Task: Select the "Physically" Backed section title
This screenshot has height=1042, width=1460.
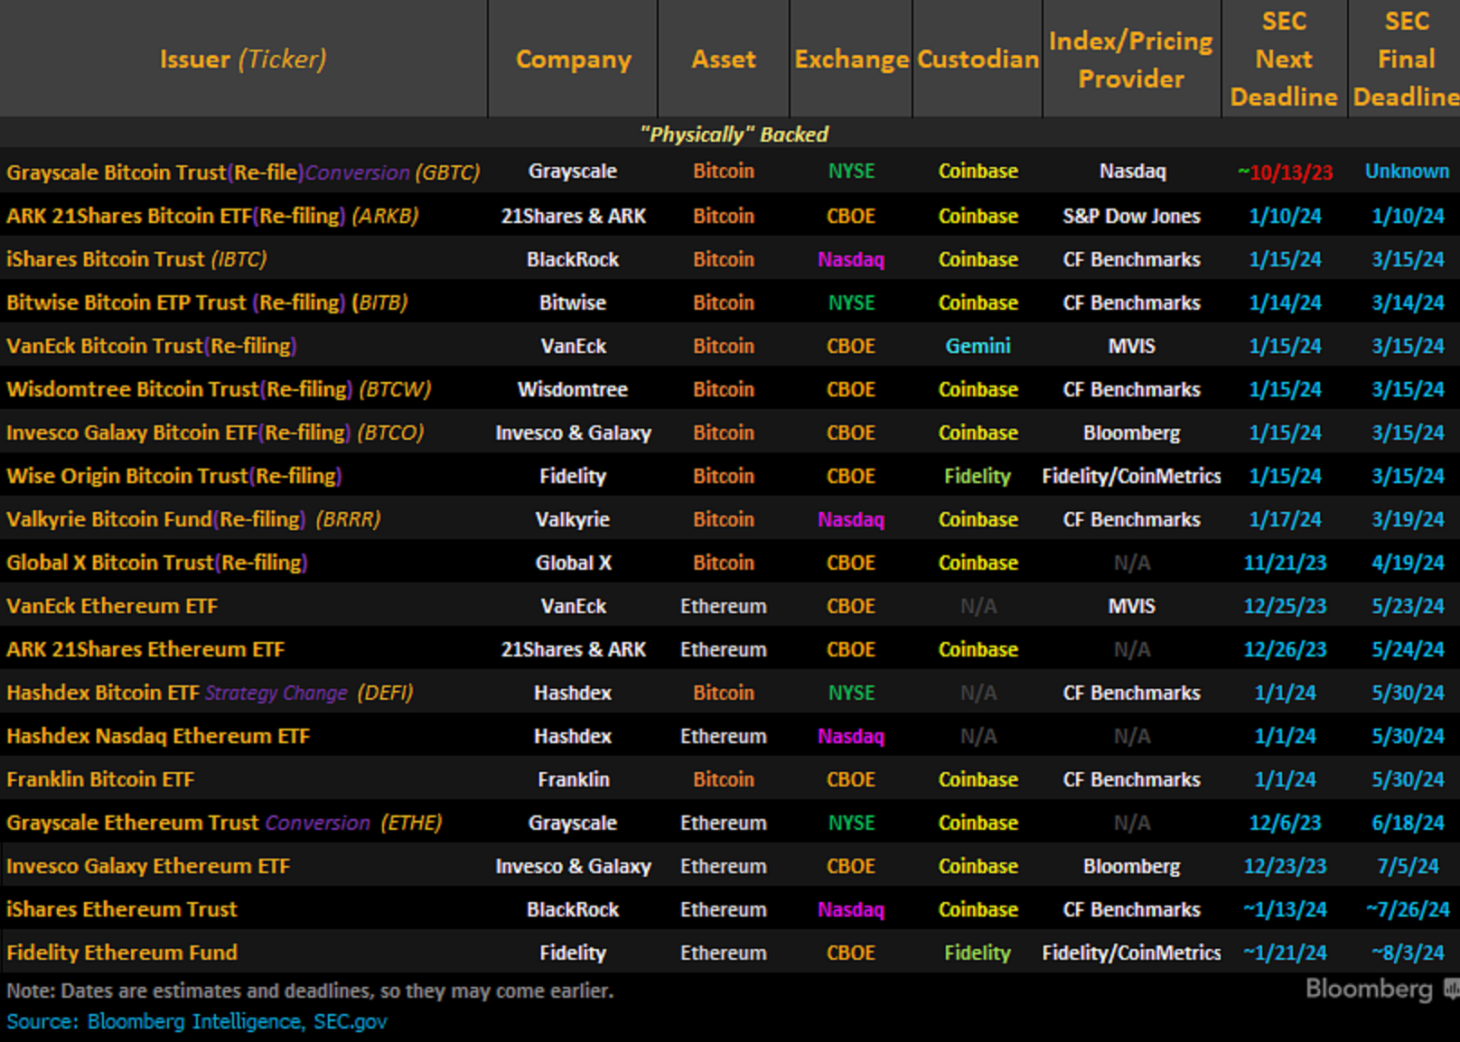Action: (x=734, y=135)
